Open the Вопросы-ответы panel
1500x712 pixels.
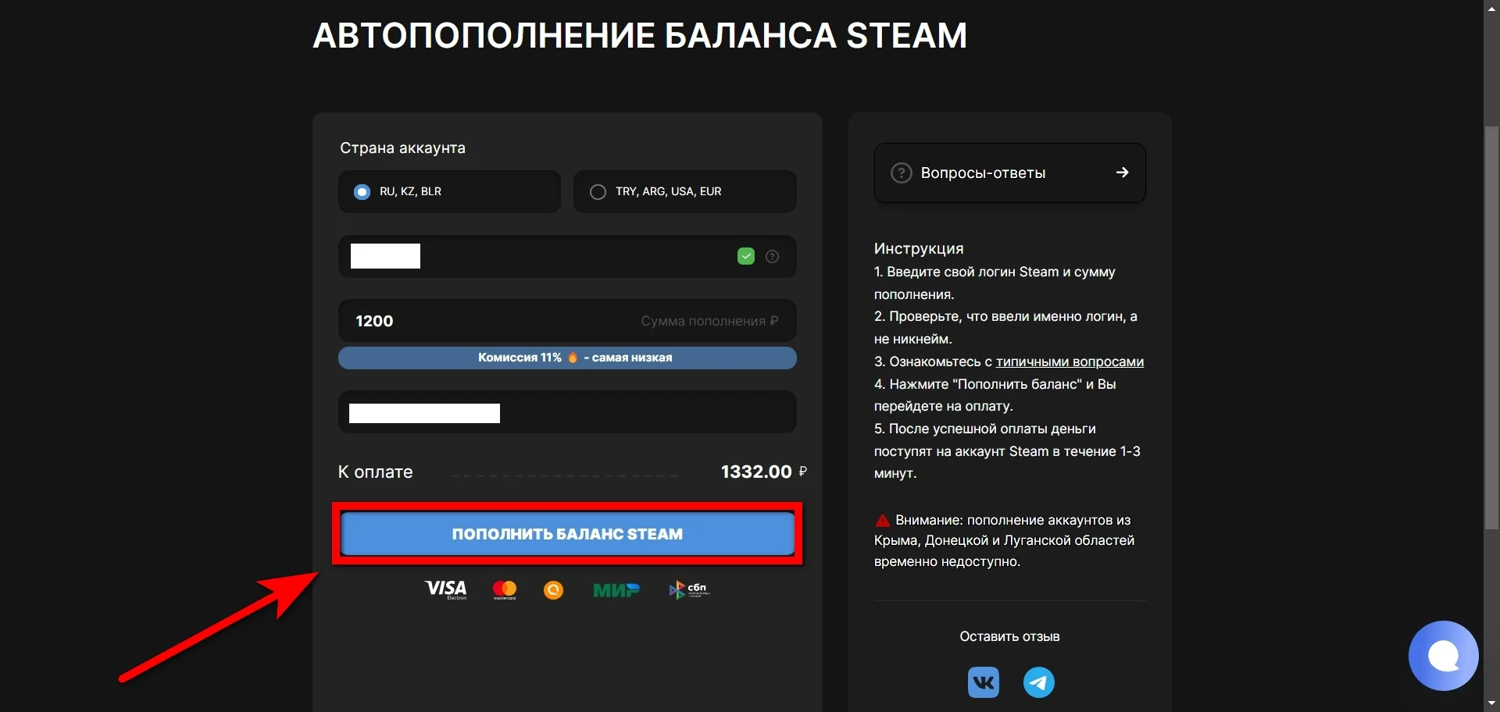[x=1009, y=173]
